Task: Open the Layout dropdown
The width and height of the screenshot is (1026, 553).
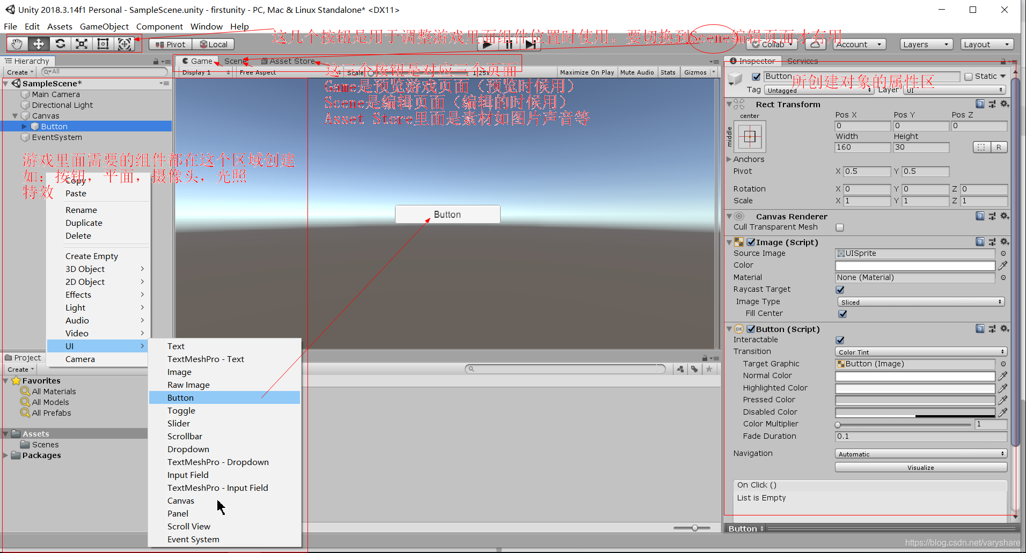Action: (987, 45)
